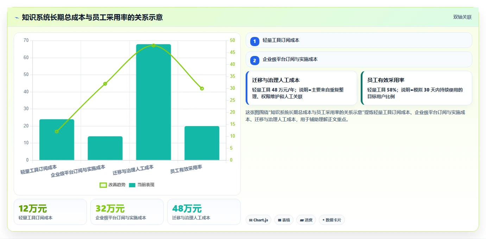Click the 12万元 stat card
The width and height of the screenshot is (486, 239).
point(50,212)
